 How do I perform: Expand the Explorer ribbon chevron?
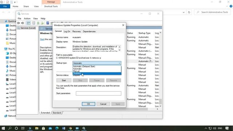pos(227,6)
